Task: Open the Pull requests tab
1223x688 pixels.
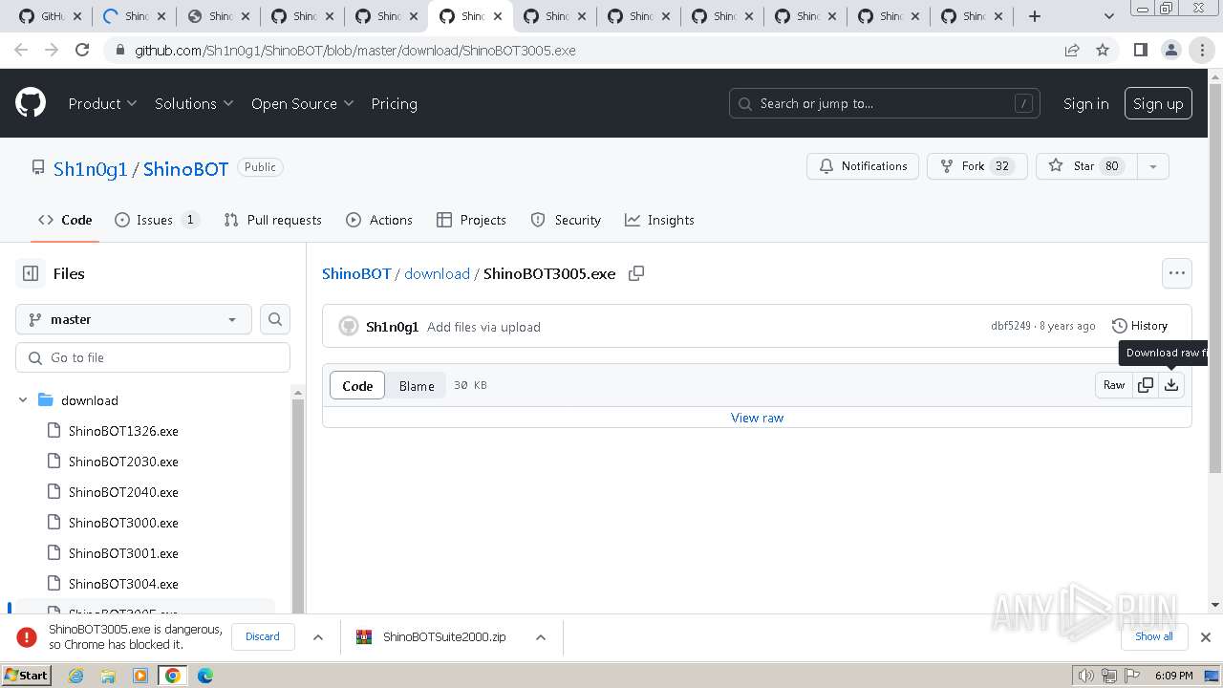Action: [x=272, y=220]
